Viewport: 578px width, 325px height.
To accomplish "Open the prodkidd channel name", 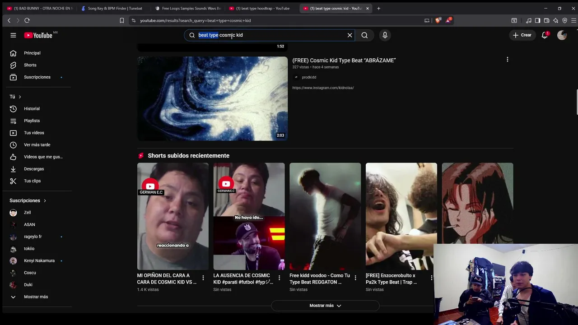I will 309,77.
